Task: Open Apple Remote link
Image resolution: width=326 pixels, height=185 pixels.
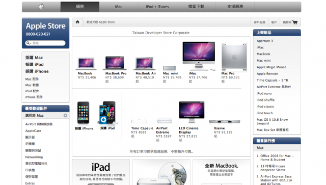Action: [267, 74]
